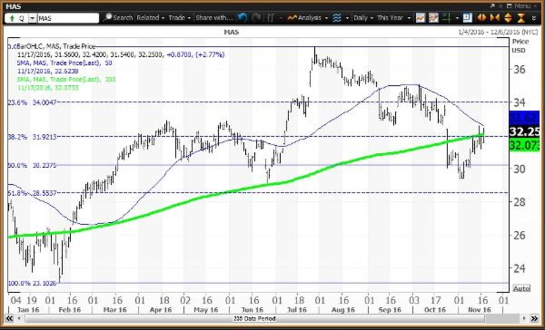This screenshot has height=330, width=545.
Task: Toggle the Auto price scale button
Action: pos(520,288)
